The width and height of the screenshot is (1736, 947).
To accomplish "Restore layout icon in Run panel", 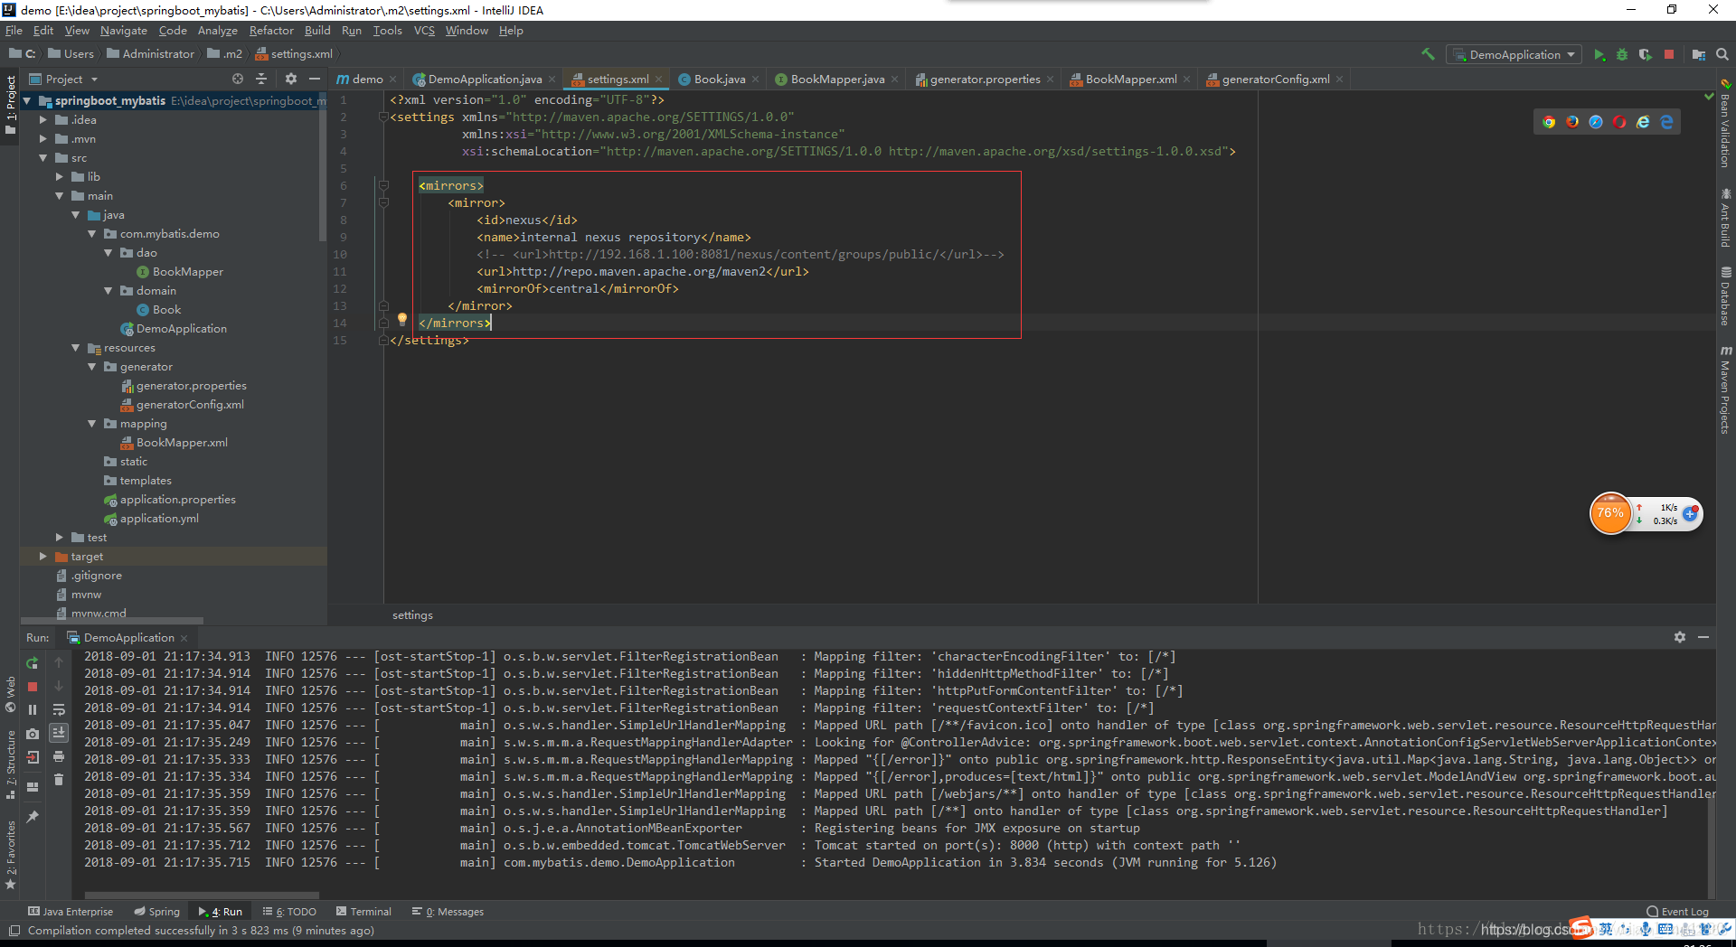I will coord(33,787).
